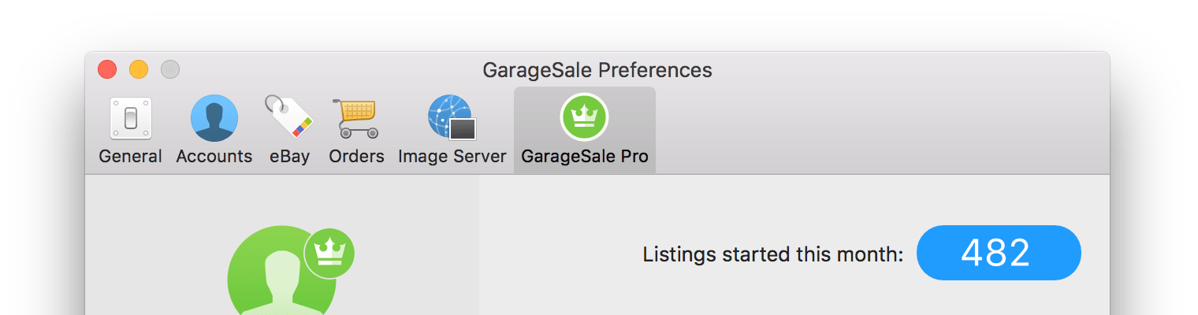Switch to the General tab label

(131, 157)
